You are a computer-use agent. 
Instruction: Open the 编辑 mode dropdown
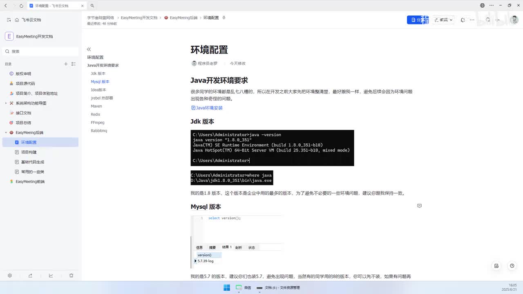(443, 20)
